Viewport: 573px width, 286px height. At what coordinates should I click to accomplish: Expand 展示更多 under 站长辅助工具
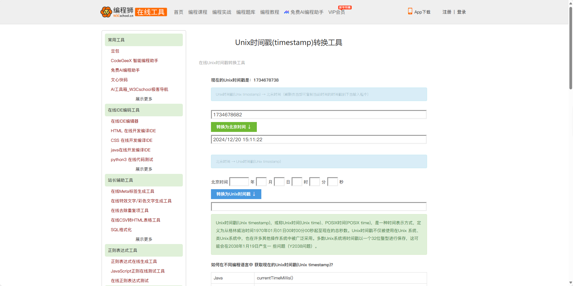(144, 239)
